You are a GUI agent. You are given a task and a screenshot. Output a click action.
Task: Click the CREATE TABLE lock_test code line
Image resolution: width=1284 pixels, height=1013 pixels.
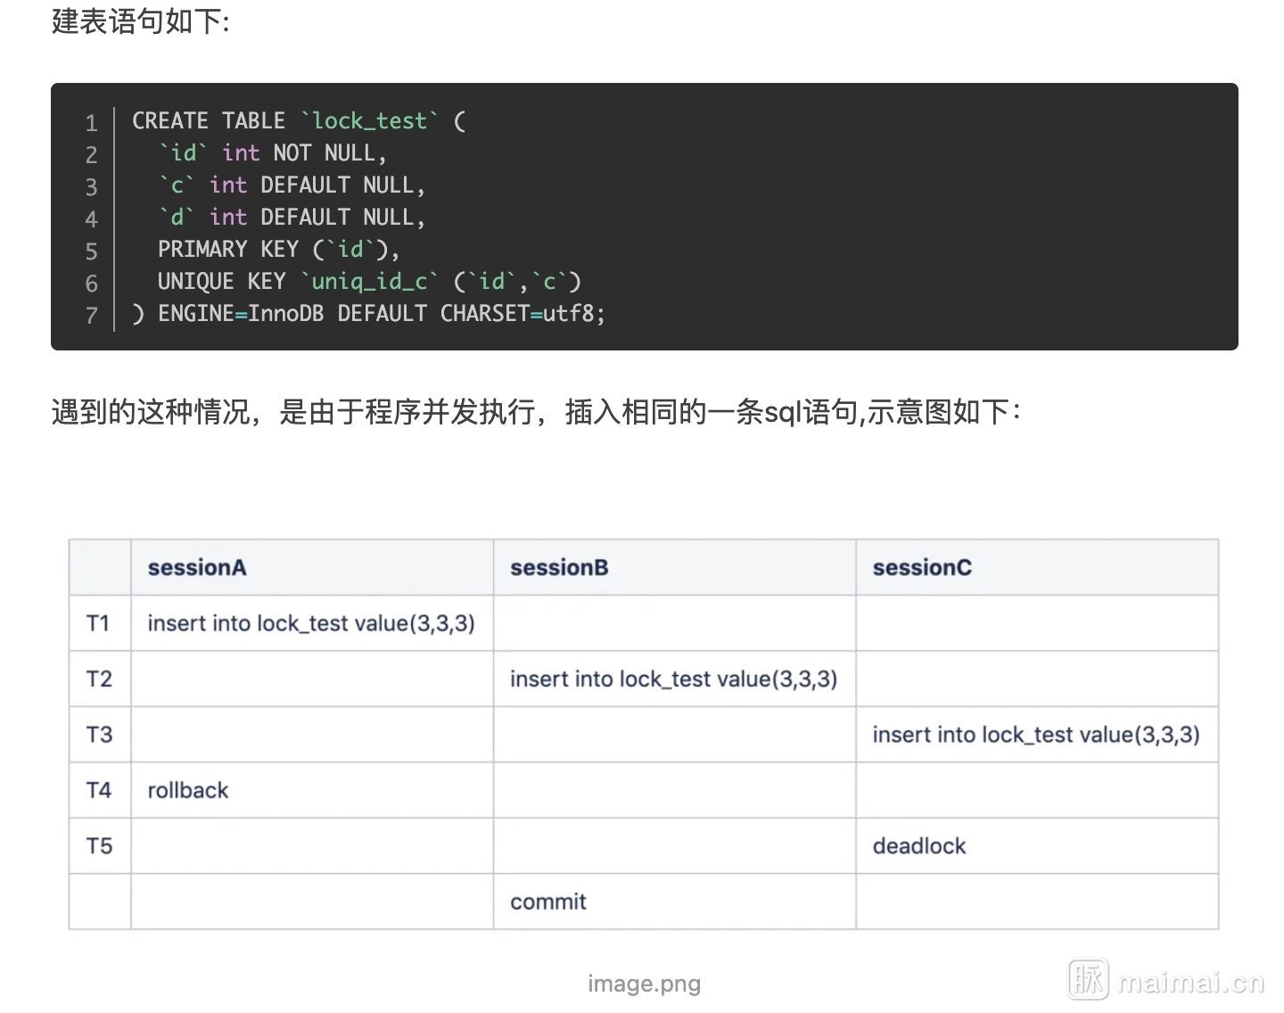tap(299, 121)
